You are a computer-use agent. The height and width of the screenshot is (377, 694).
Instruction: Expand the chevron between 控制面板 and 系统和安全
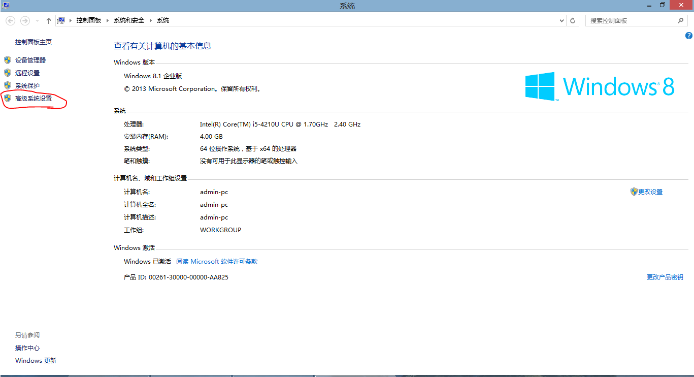pyautogui.click(x=107, y=21)
